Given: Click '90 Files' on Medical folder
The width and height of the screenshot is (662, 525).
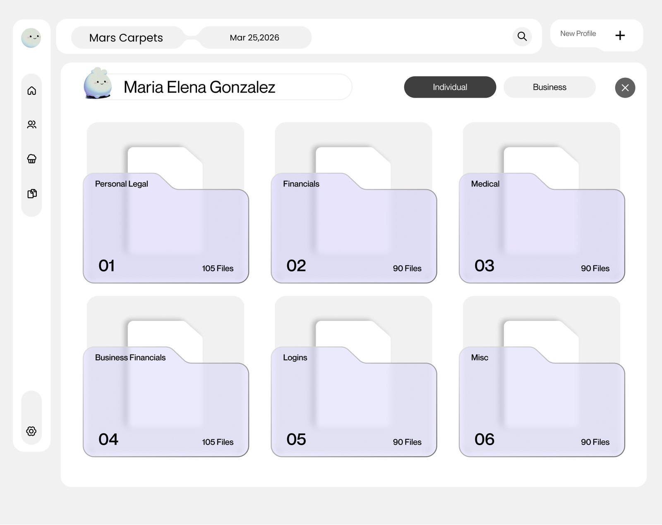Looking at the screenshot, I should [x=595, y=268].
